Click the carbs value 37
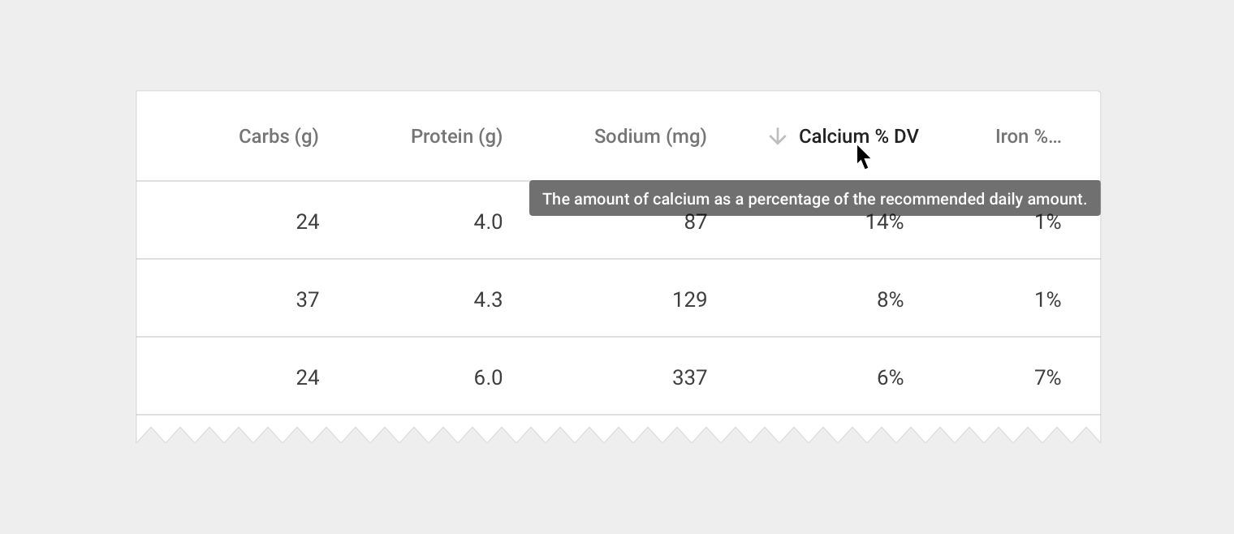The width and height of the screenshot is (1234, 534). pyautogui.click(x=308, y=299)
